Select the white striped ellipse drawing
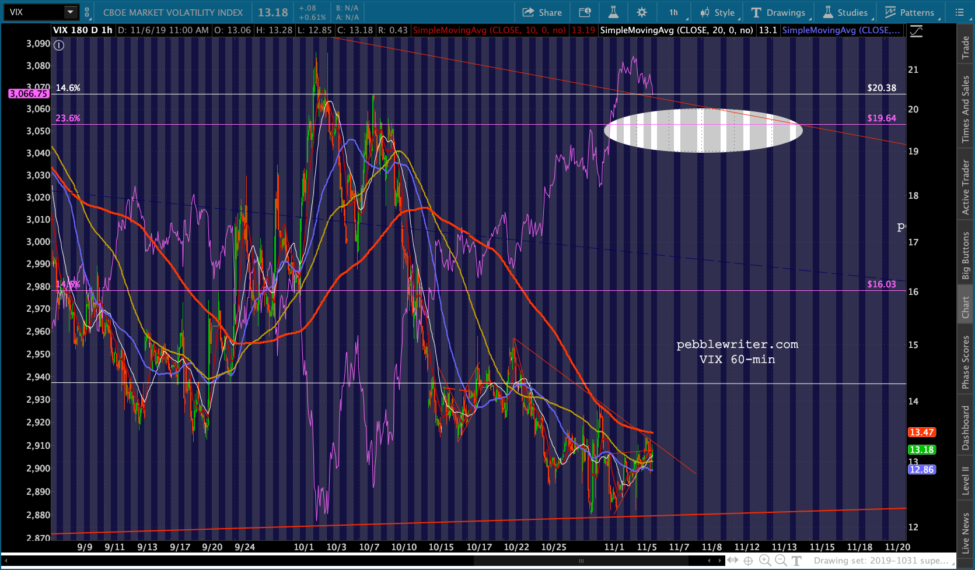This screenshot has width=975, height=570. pyautogui.click(x=703, y=131)
